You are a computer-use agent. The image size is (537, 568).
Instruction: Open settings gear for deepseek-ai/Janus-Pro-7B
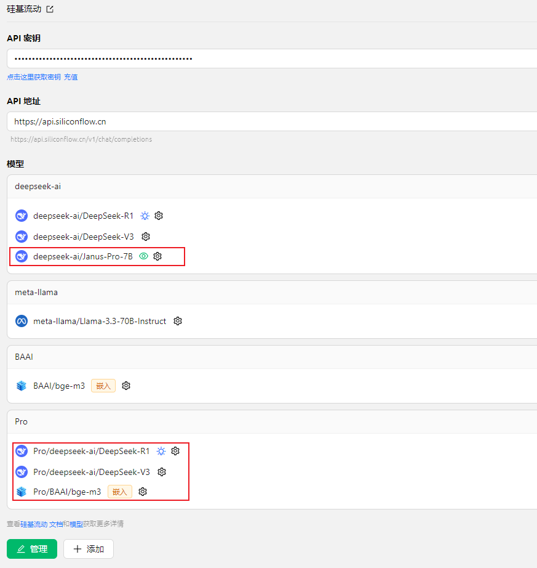[x=157, y=256]
